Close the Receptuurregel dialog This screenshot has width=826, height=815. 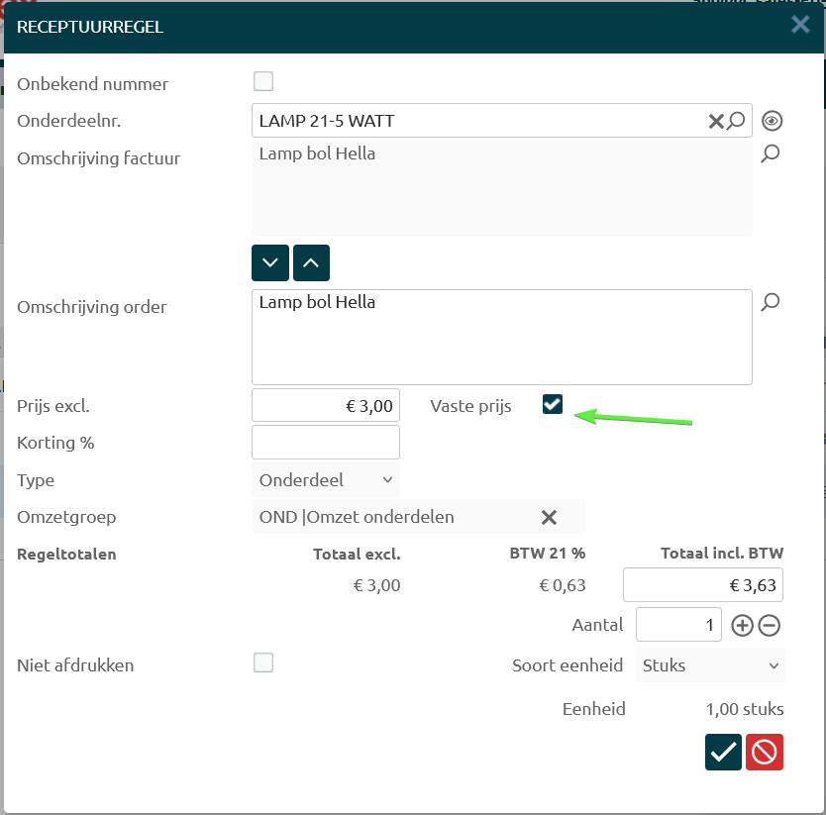800,25
